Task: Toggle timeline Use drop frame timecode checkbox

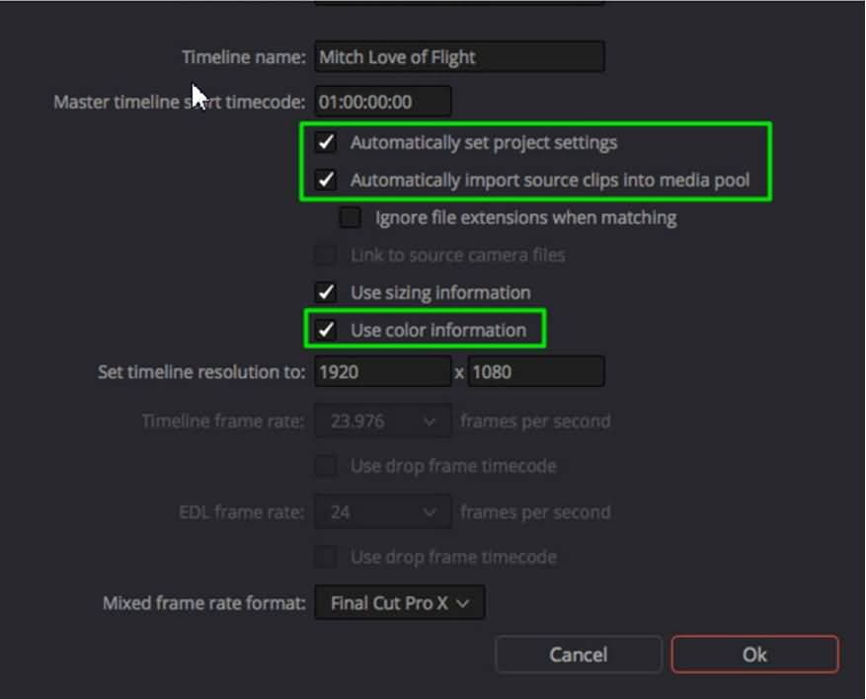Action: tap(326, 466)
